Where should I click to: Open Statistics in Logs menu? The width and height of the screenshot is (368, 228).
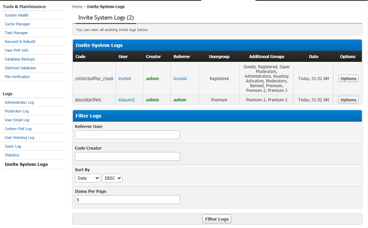point(12,155)
